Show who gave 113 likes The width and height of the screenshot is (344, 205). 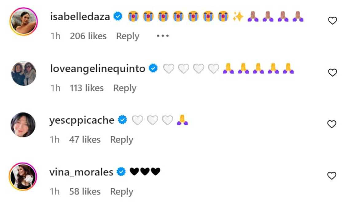[87, 88]
